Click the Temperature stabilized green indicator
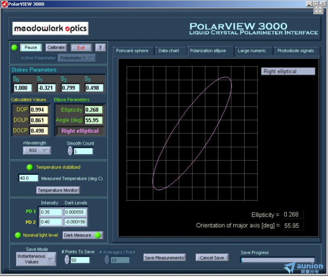 29,168
